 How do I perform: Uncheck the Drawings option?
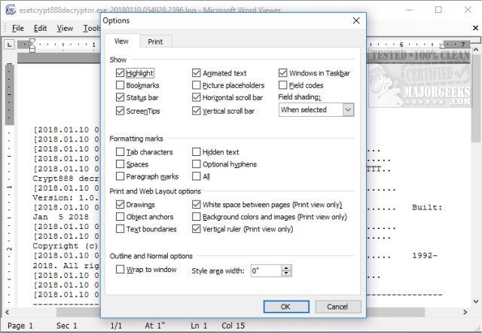[x=120, y=204]
